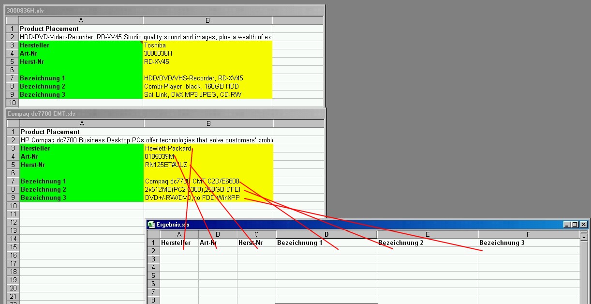The image size is (591, 304).
Task: Select column C header in Ergebnis.xls
Action: click(256, 235)
